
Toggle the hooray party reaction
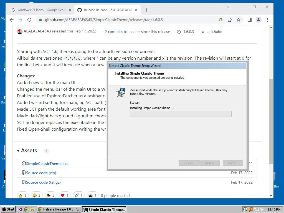click(x=50, y=196)
